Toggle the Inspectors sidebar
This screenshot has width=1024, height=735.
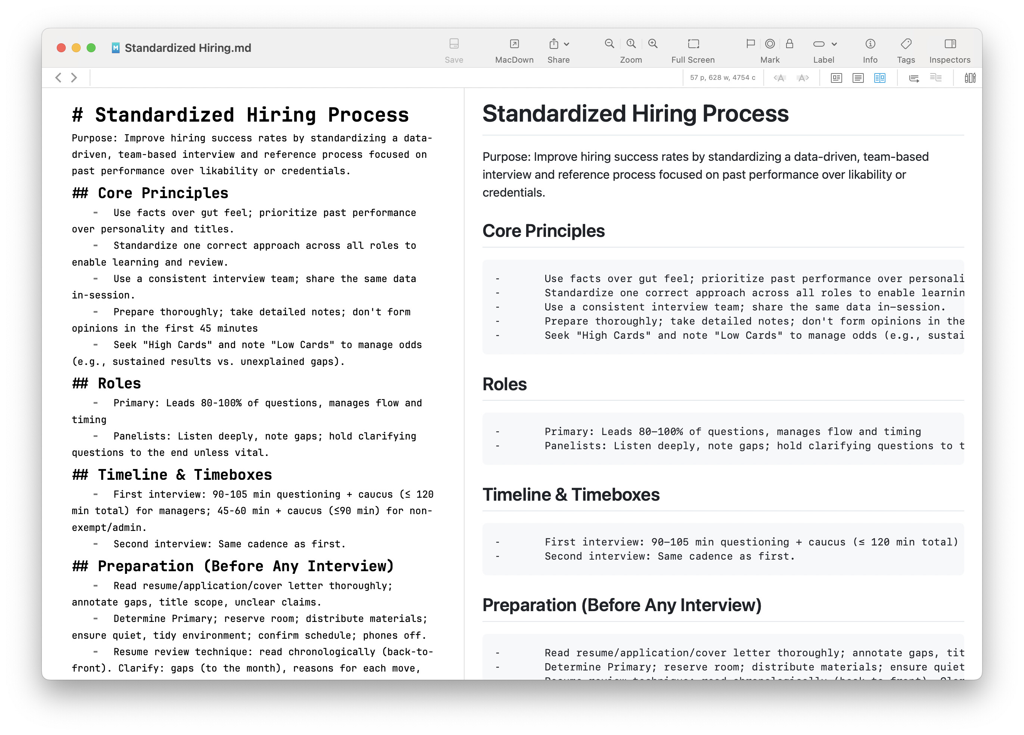[x=950, y=44]
